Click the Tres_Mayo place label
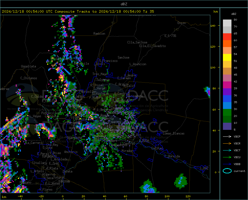Viewport: 248px width, 200px height. 100,74
